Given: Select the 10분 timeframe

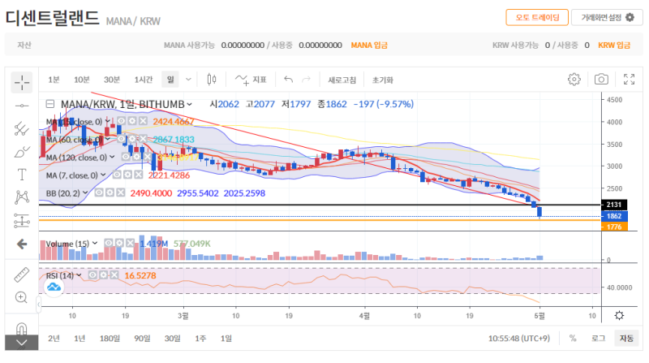Looking at the screenshot, I should click(x=82, y=80).
